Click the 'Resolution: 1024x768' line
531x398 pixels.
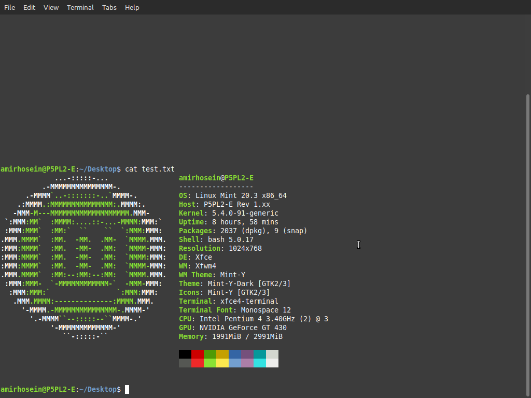(x=220, y=248)
